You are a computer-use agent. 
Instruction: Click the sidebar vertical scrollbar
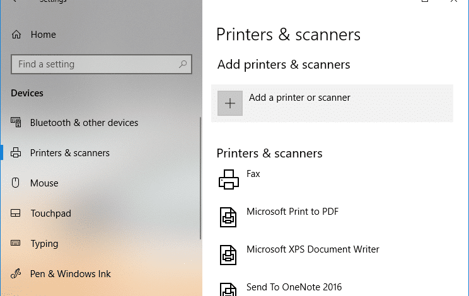[x=200, y=178]
